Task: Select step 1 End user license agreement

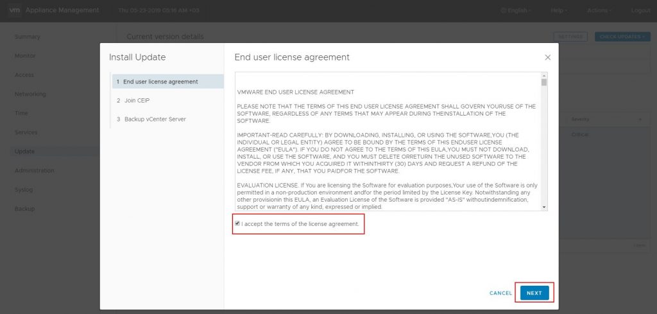Action: 167,82
